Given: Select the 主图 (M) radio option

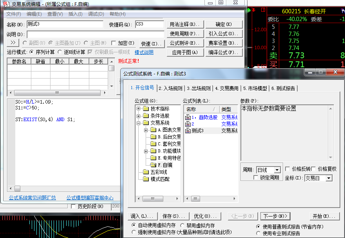Looking at the screenshot, I should [86, 43].
